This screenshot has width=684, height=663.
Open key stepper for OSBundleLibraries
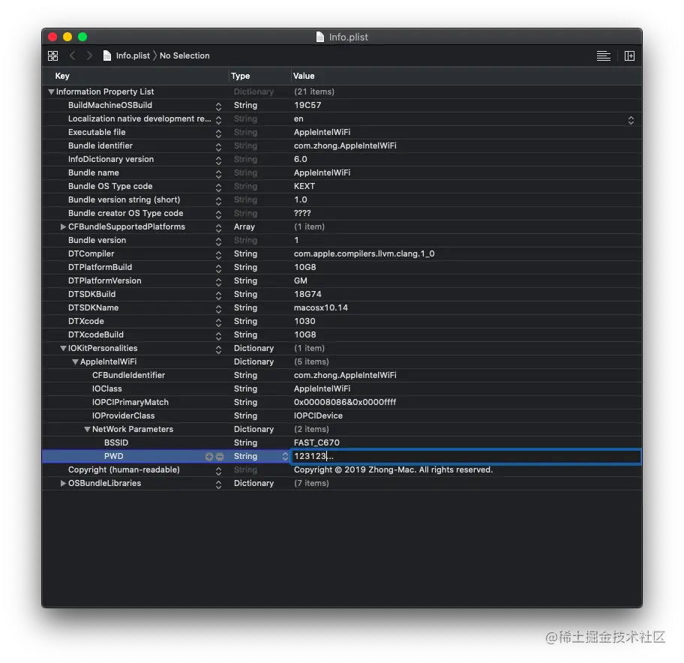(x=218, y=484)
